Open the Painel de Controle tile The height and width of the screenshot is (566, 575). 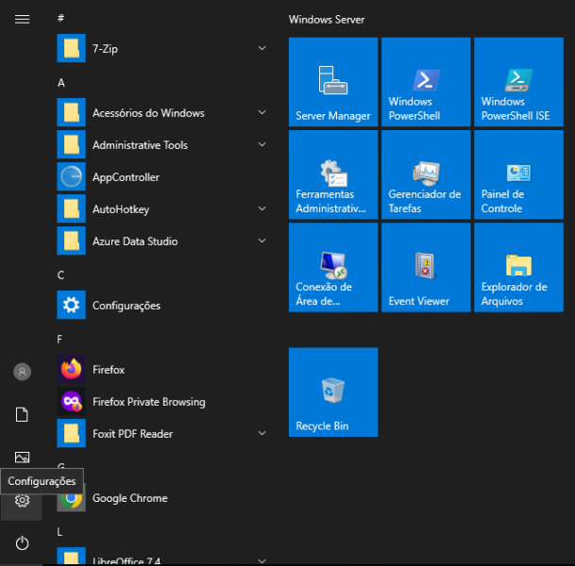(518, 175)
